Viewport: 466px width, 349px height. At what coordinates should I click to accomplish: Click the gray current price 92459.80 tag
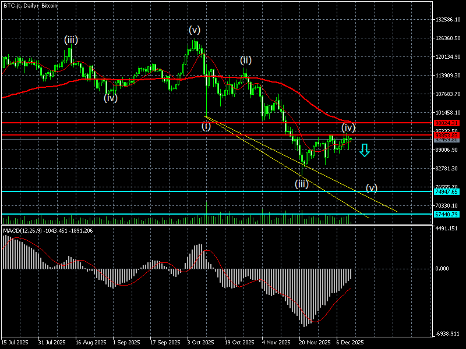(x=447, y=140)
